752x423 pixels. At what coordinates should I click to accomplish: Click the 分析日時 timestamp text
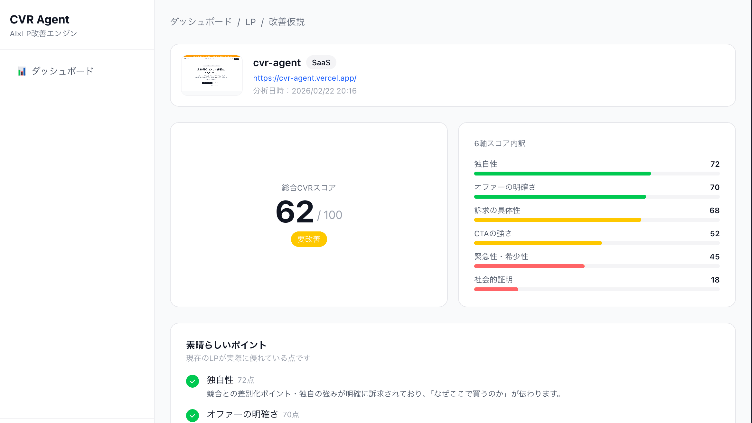(305, 91)
